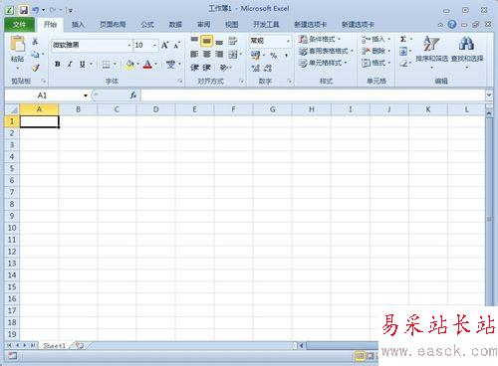Click the Clear eraser icon
The height and width of the screenshot is (366, 498).
tap(403, 63)
